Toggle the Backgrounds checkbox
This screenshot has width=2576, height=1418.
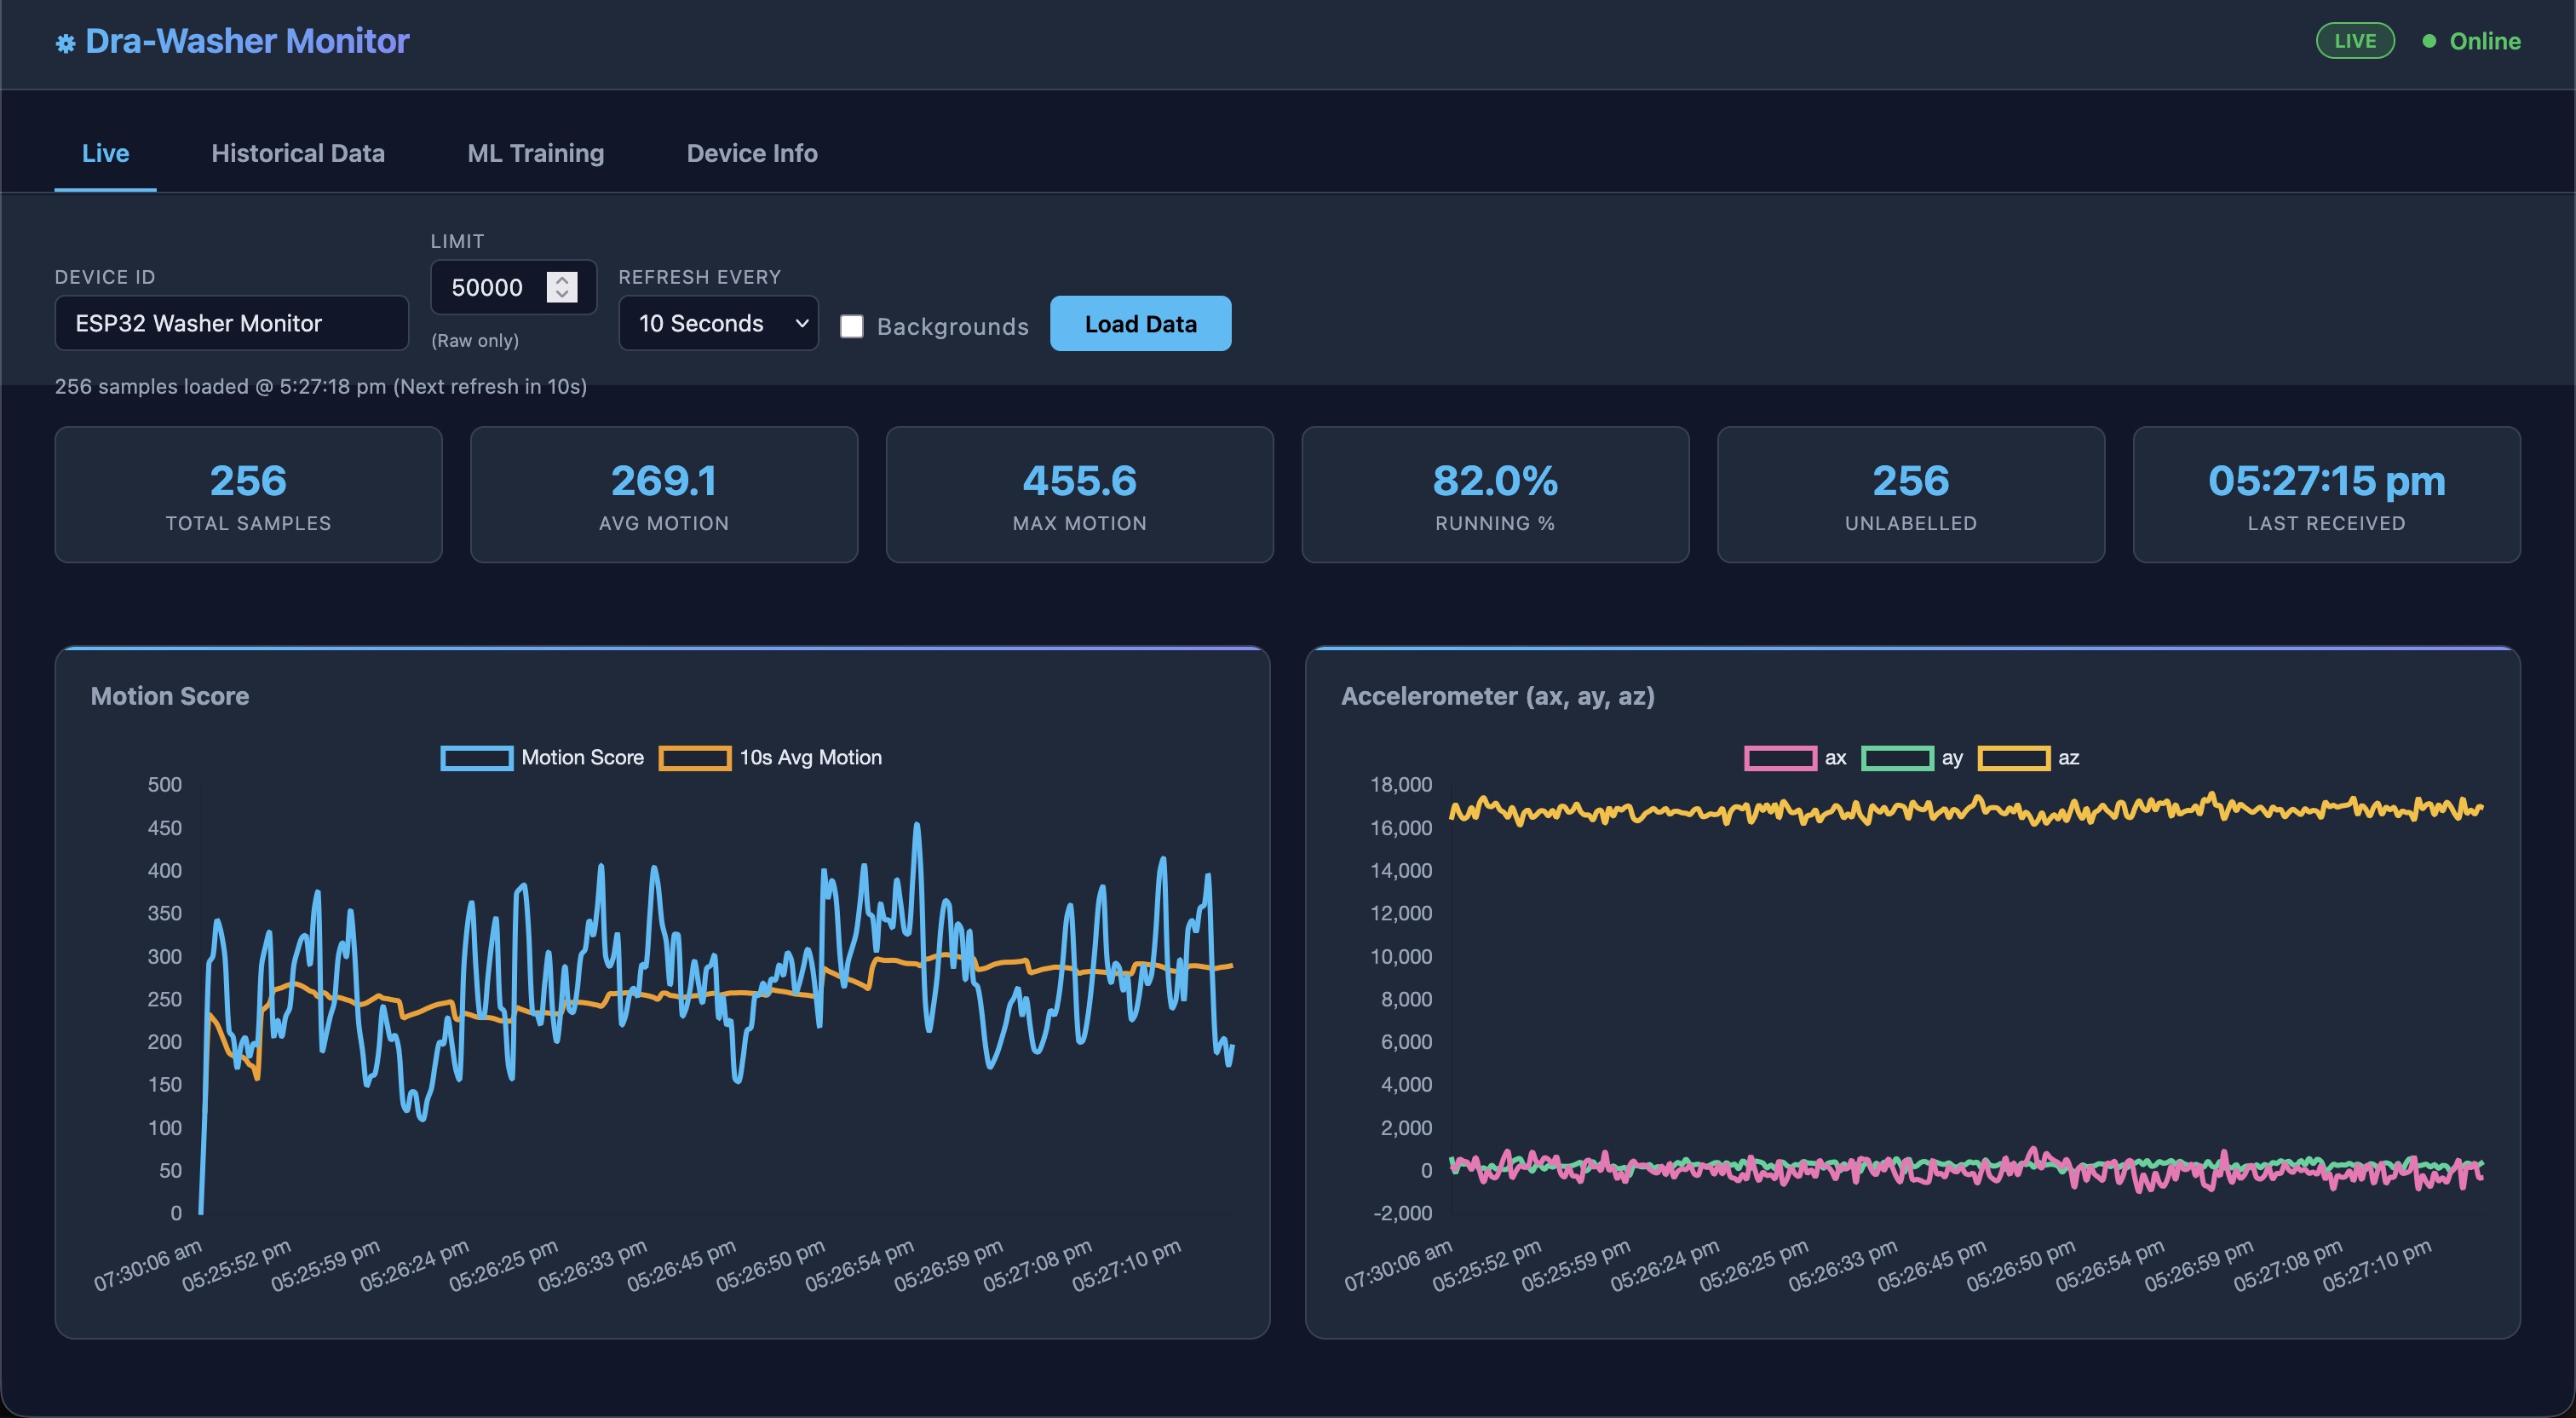coord(851,326)
